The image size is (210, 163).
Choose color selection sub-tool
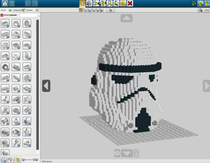pos(93,10)
